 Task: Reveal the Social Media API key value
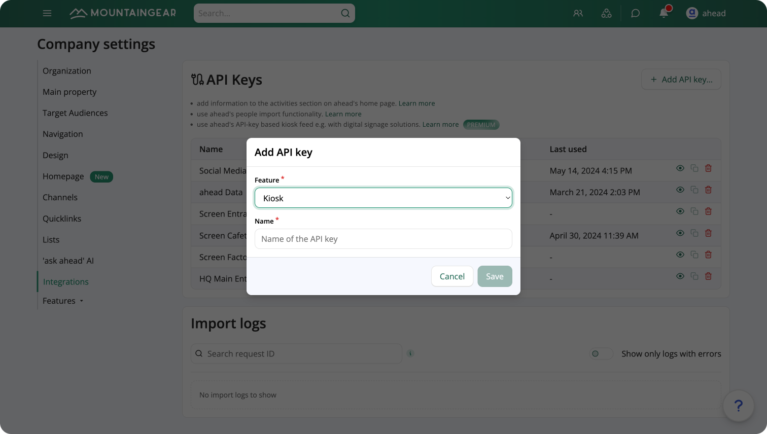coord(680,168)
